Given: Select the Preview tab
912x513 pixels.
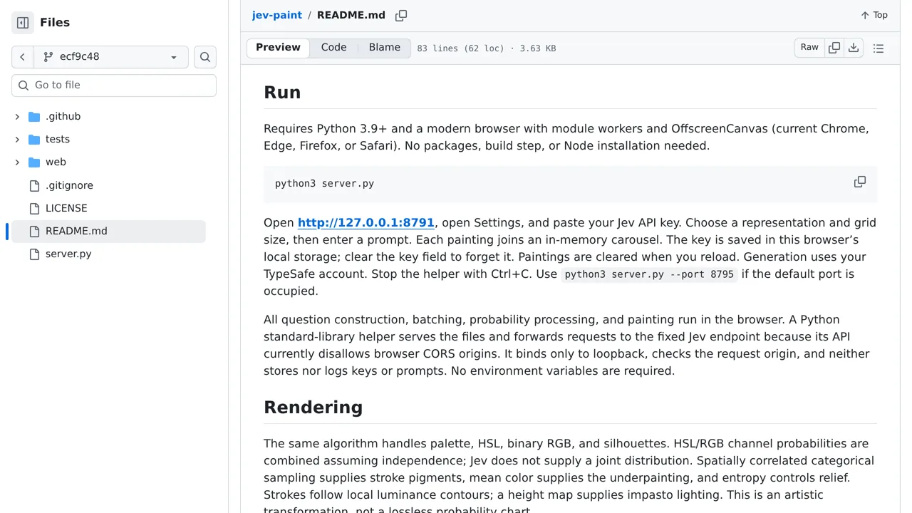Looking at the screenshot, I should click(x=278, y=48).
